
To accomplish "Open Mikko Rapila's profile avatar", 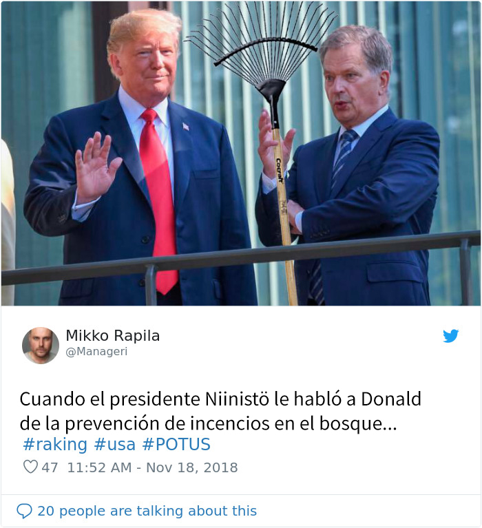I will [x=41, y=346].
